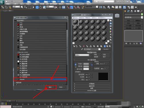Click the Video Color Check icon
The height and width of the screenshot is (108, 144).
pyautogui.click(x=111, y=31)
